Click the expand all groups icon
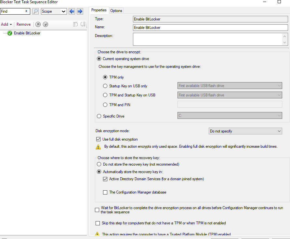 click(x=75, y=24)
